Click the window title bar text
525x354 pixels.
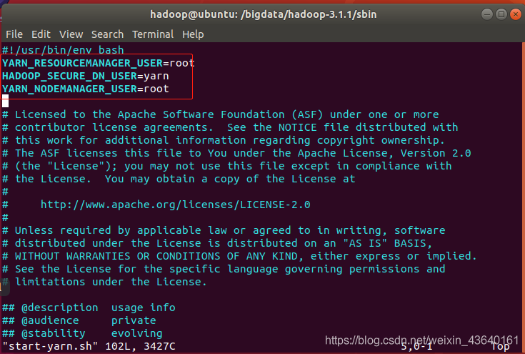263,14
